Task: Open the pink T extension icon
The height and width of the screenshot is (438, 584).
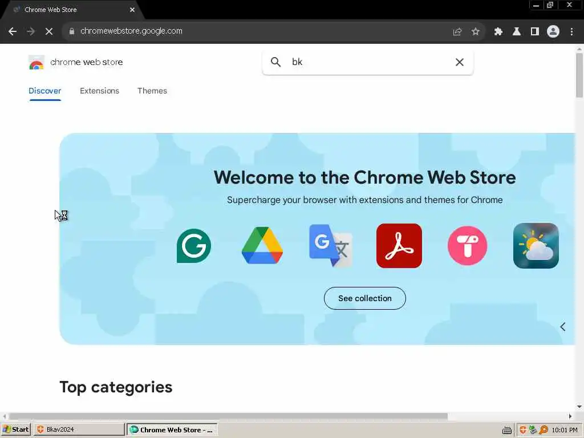Action: click(x=468, y=246)
